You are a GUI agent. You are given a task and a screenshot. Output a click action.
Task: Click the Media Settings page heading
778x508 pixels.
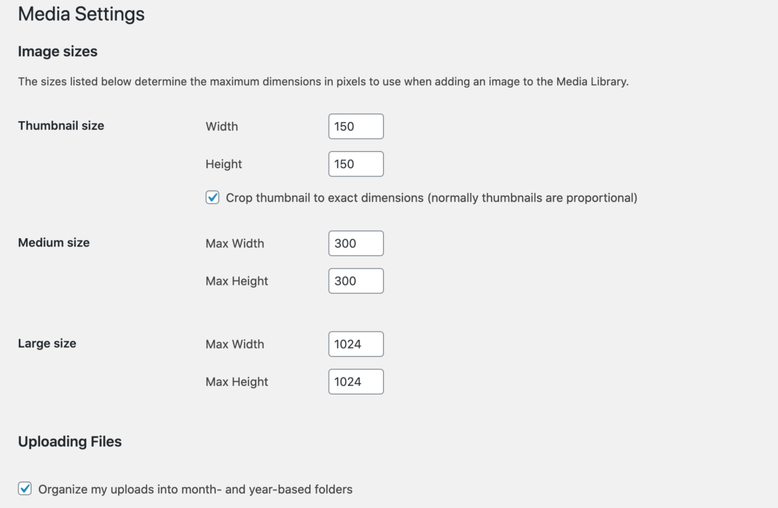[81, 14]
